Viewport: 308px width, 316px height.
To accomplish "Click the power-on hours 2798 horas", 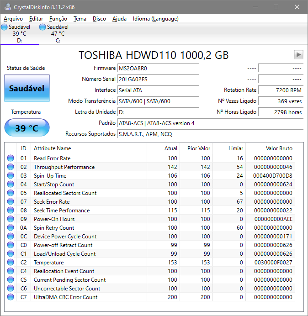I will click(281, 112).
